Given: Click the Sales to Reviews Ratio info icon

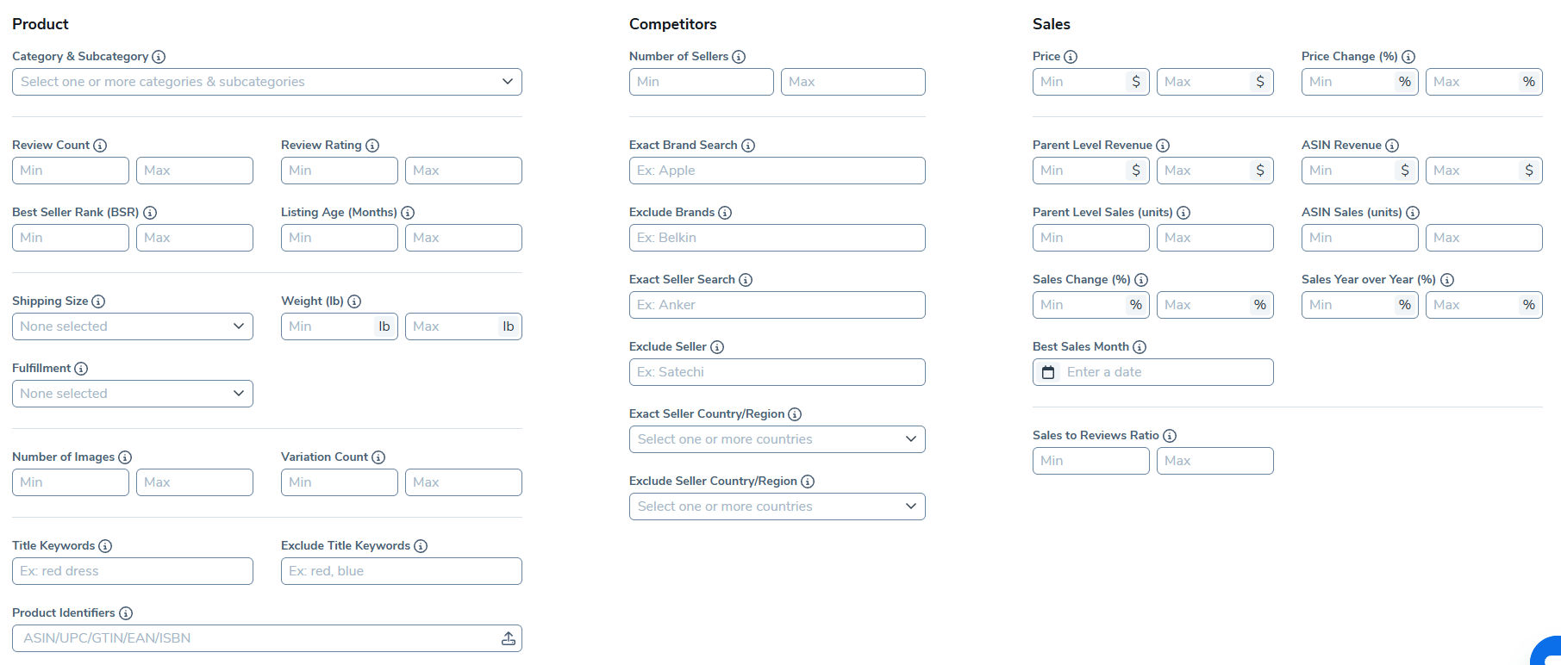Looking at the screenshot, I should pos(1170,436).
